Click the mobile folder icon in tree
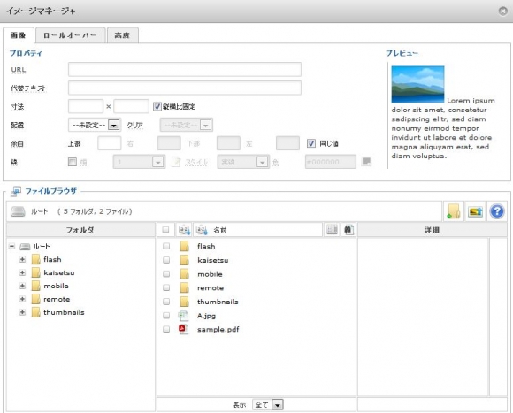Screen dimensions: 513x413 point(35,286)
